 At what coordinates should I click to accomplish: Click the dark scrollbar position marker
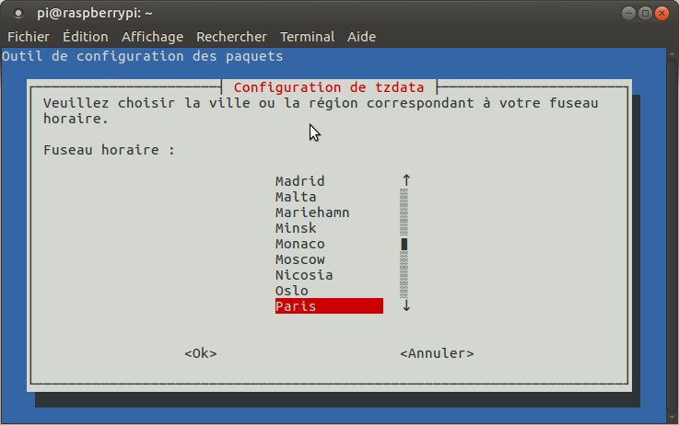tap(404, 245)
